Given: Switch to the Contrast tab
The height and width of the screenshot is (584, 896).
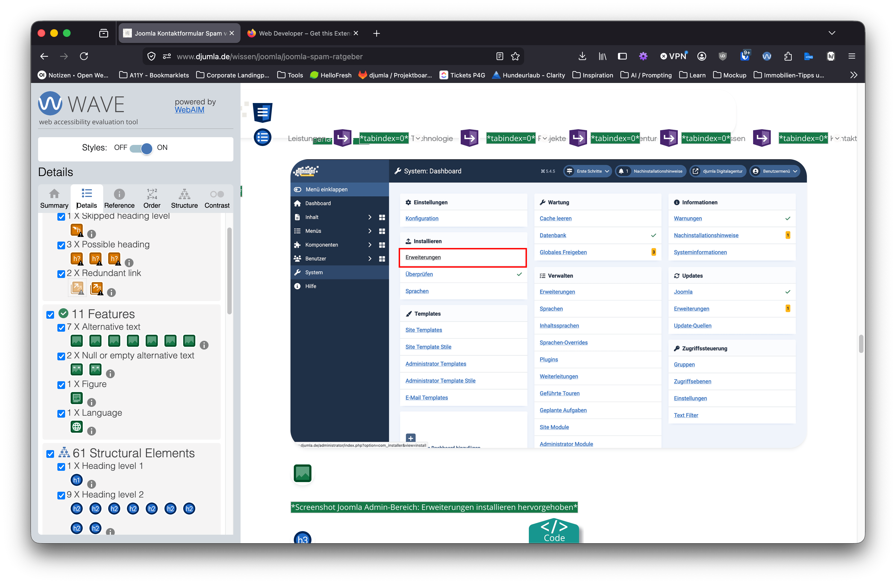Looking at the screenshot, I should [x=217, y=199].
